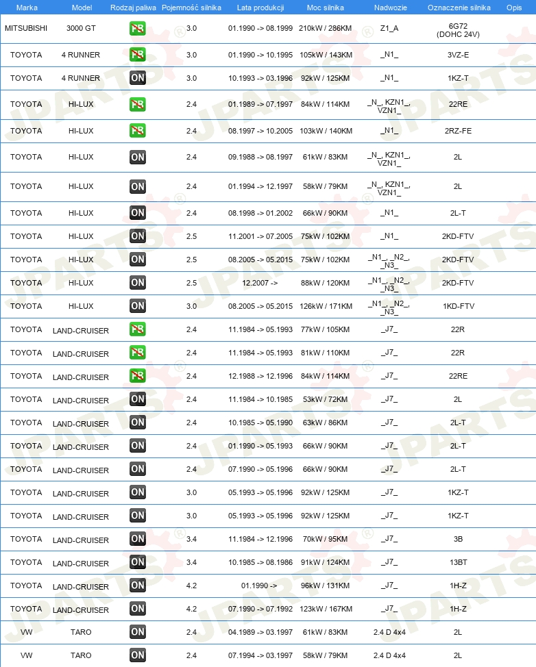
Task: Click engine code 1KD-FTV
Action: coord(458,306)
